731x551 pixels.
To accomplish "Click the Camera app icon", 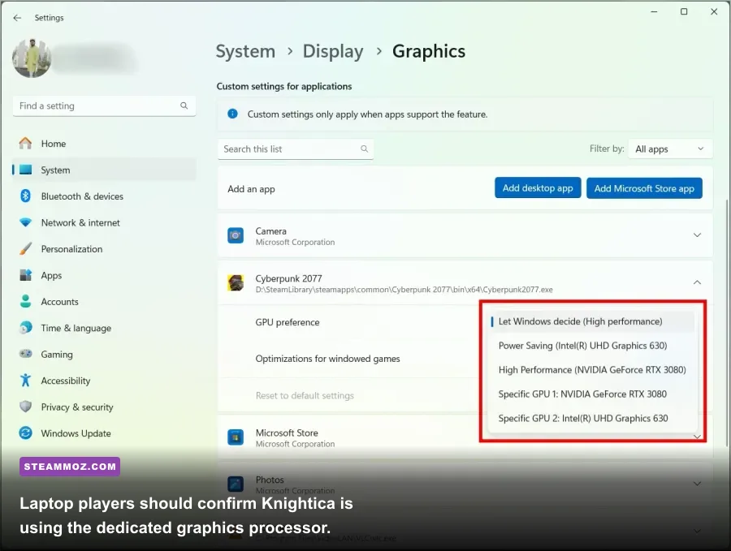I will [236, 235].
